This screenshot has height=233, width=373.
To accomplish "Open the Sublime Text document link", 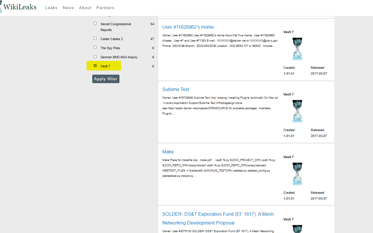I will (176, 89).
